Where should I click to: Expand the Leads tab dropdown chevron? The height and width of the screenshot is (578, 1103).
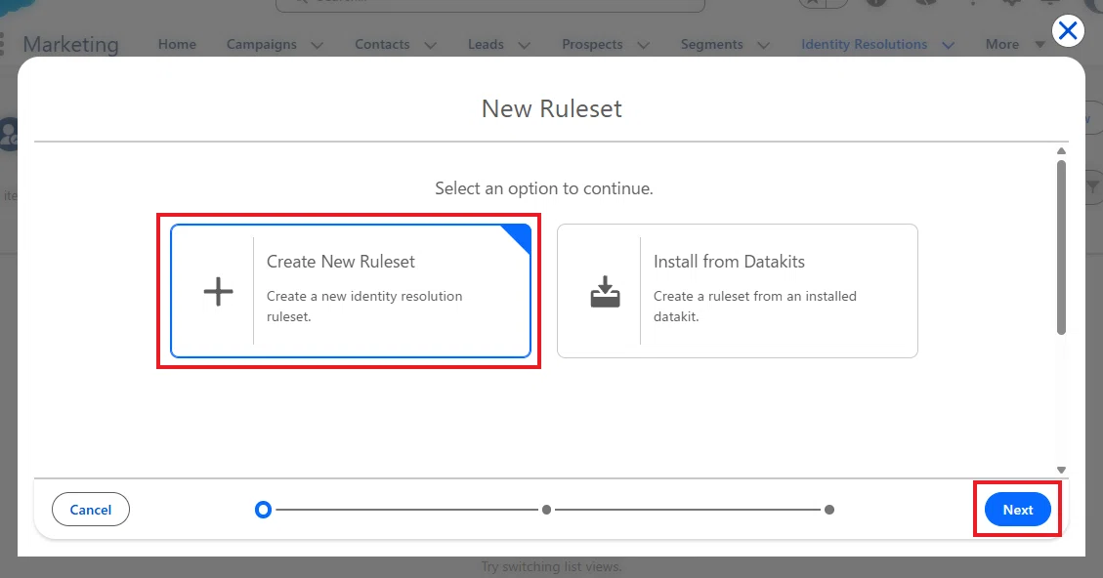pyautogui.click(x=524, y=45)
